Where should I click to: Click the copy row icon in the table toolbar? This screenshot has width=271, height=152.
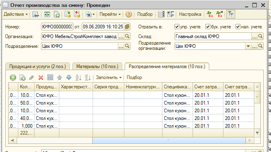22,77
